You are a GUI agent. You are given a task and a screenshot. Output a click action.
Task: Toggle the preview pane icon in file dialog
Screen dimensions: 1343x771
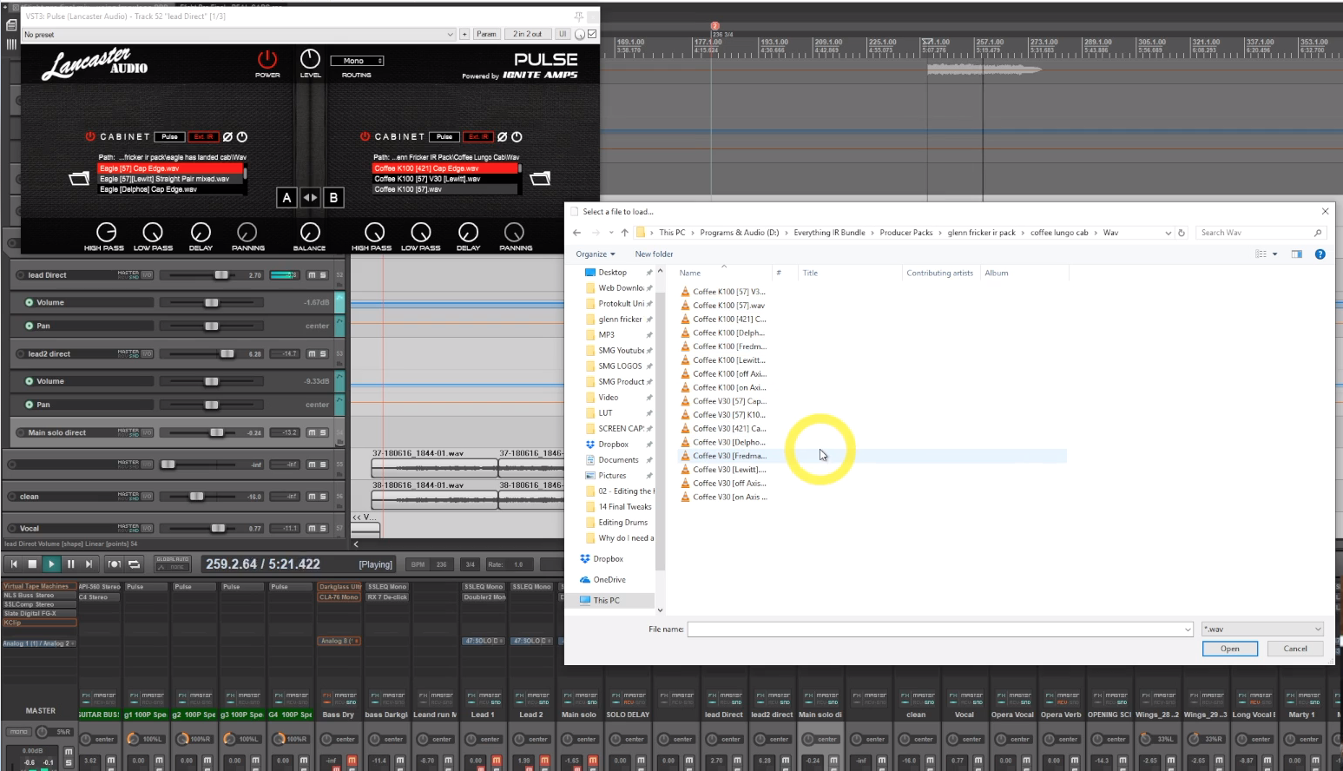[1296, 254]
